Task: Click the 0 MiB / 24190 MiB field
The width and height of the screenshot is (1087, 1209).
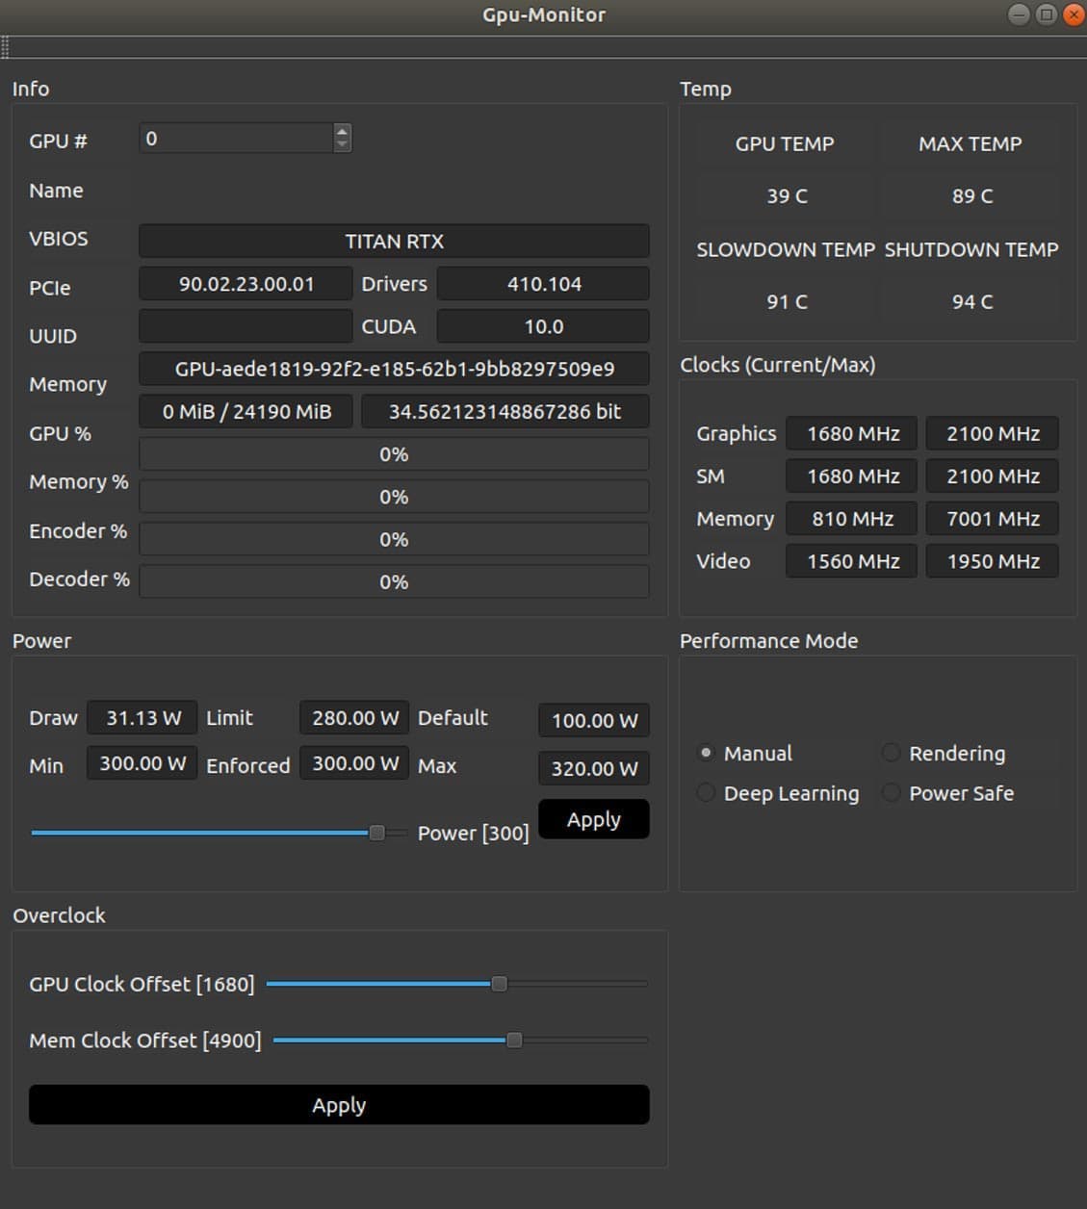Action: coord(246,411)
